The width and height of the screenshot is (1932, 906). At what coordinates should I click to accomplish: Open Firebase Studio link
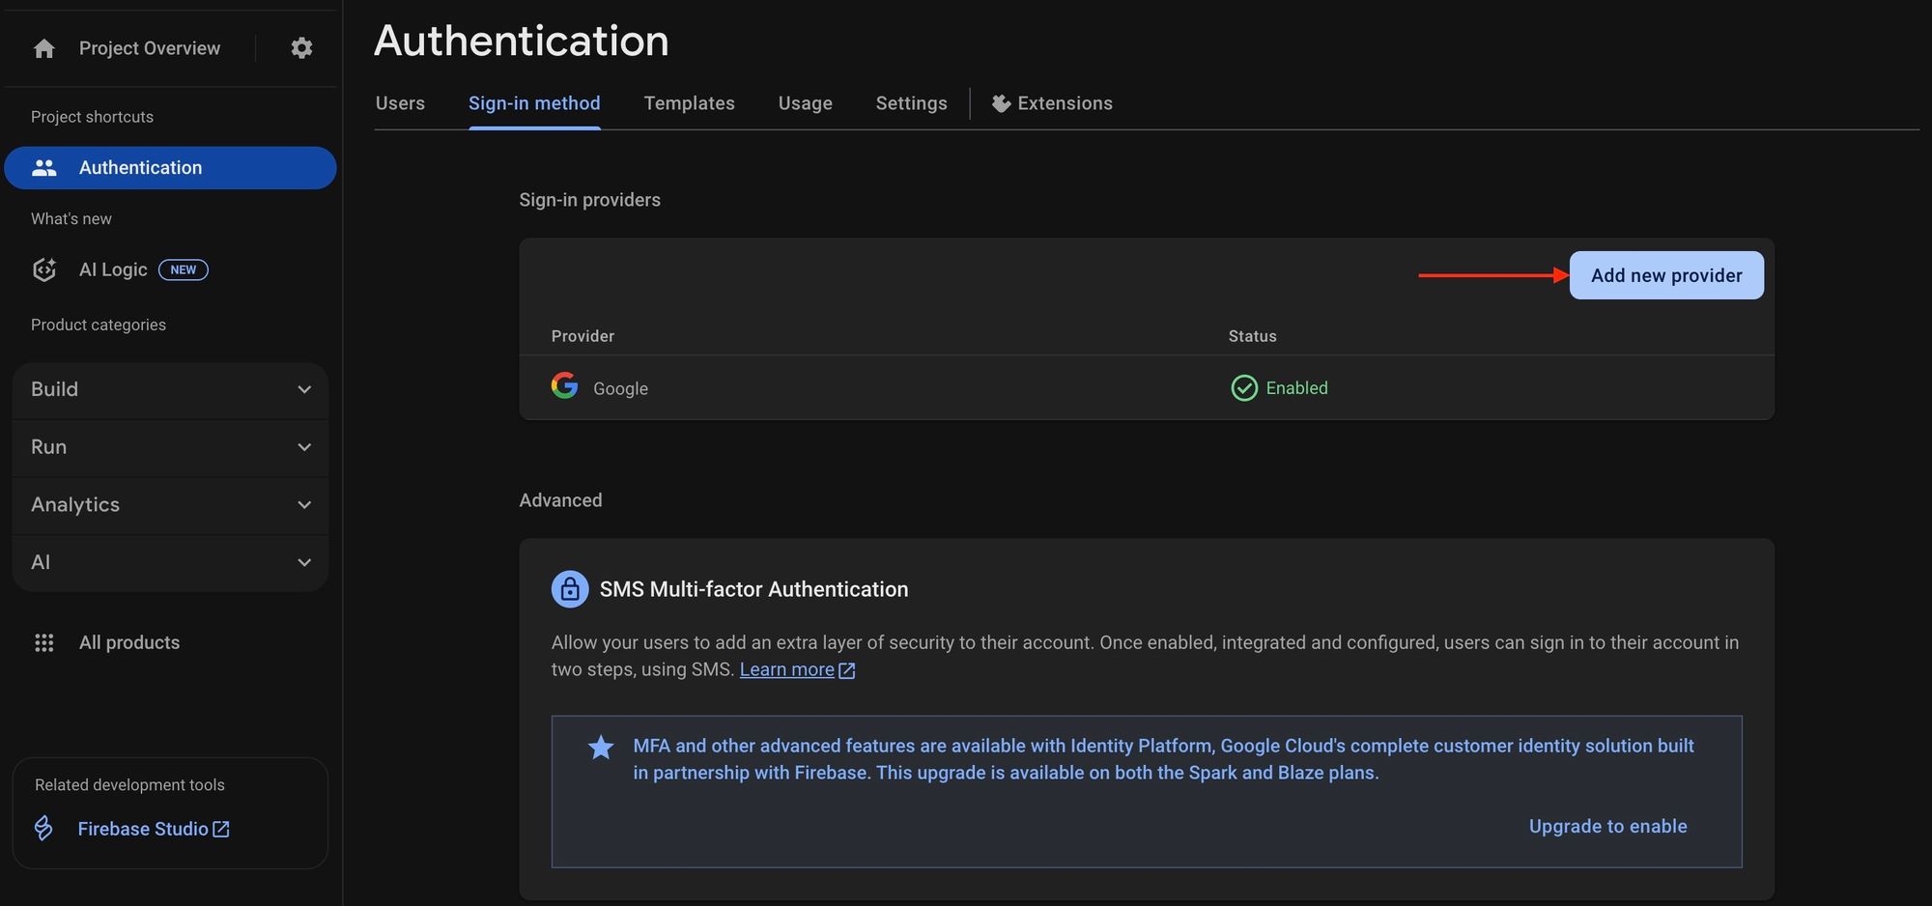coord(143,829)
